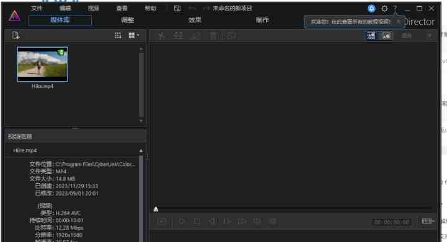Open the preview layout dropdown near timecode
447x242 pixels.
pos(428,221)
